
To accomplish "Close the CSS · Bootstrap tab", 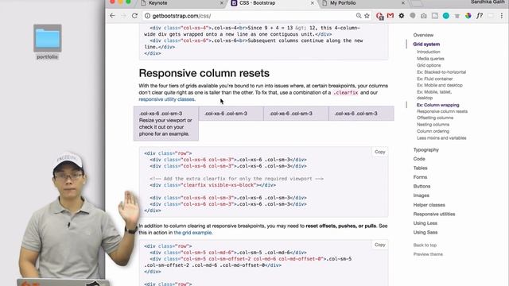I will point(313,3).
